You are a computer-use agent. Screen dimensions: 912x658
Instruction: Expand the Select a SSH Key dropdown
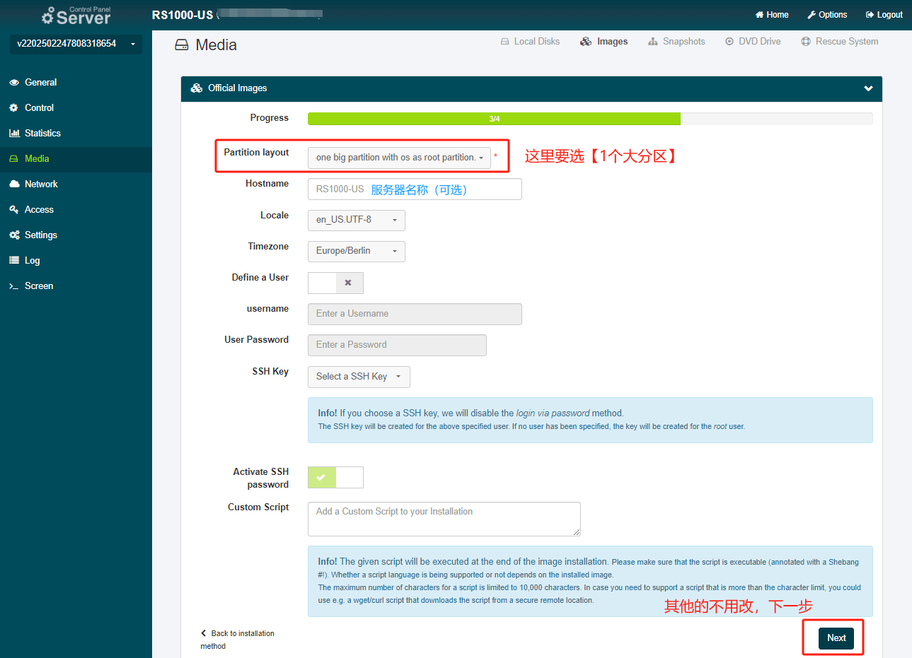tap(359, 377)
